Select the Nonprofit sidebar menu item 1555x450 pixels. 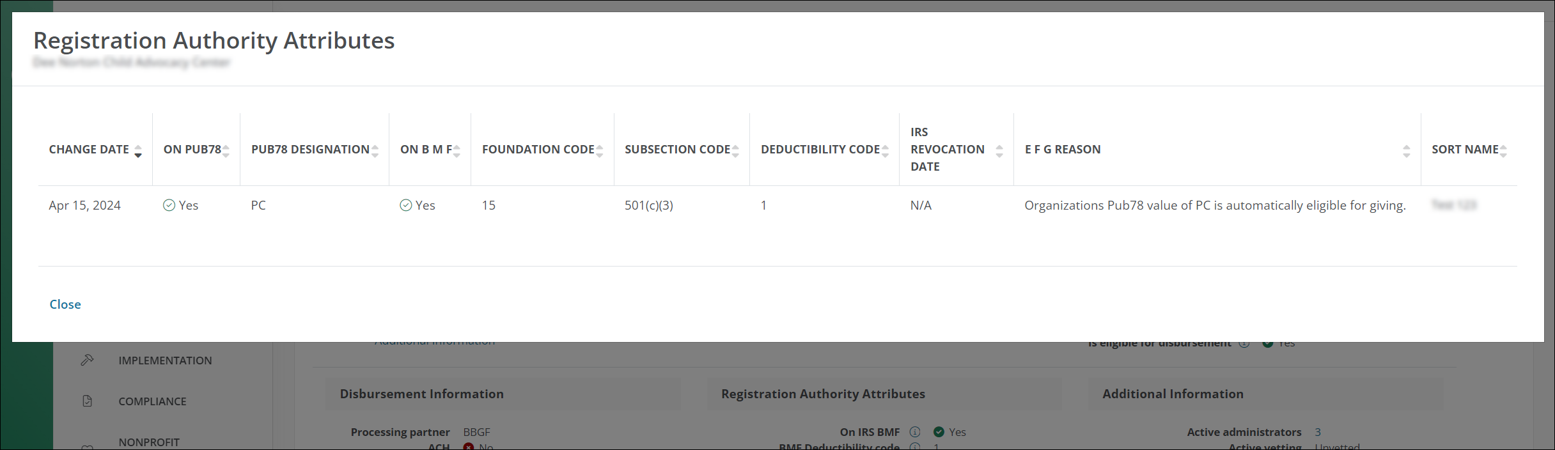coord(149,442)
